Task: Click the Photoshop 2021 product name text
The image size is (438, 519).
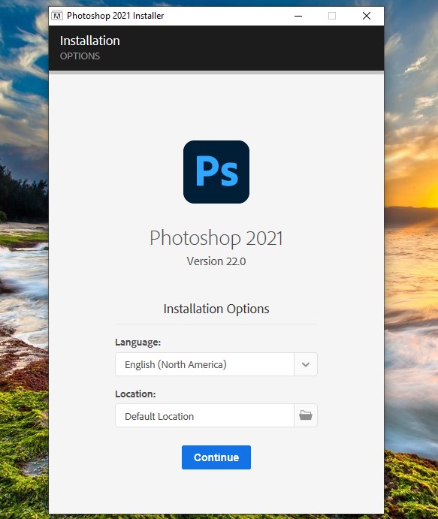Action: coord(216,238)
